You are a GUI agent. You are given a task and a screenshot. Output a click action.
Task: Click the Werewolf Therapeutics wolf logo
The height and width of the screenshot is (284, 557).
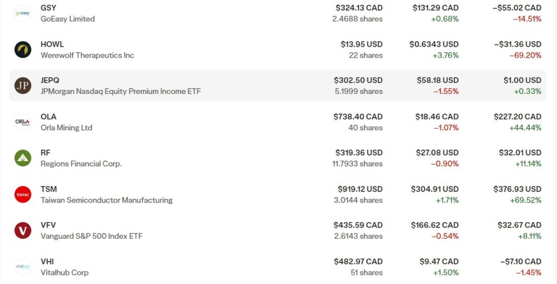[x=23, y=50]
